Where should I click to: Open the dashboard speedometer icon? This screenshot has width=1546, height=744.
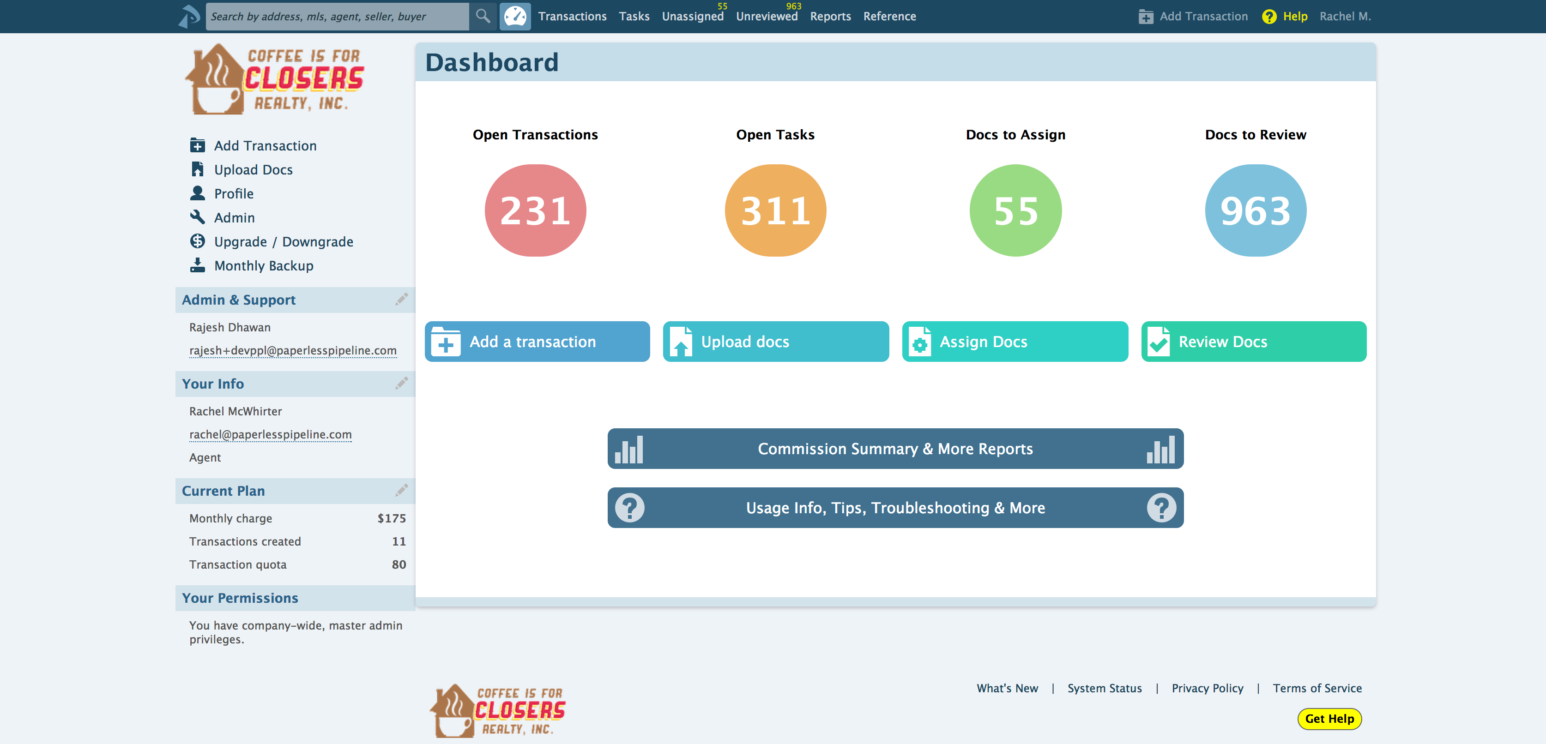(515, 16)
